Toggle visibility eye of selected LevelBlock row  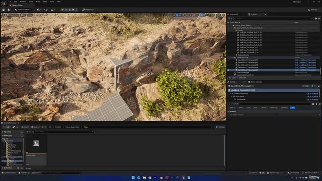click(228, 70)
